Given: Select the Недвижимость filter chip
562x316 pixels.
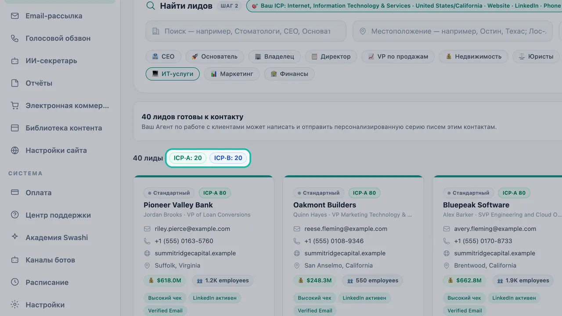Looking at the screenshot, I should coord(473,57).
